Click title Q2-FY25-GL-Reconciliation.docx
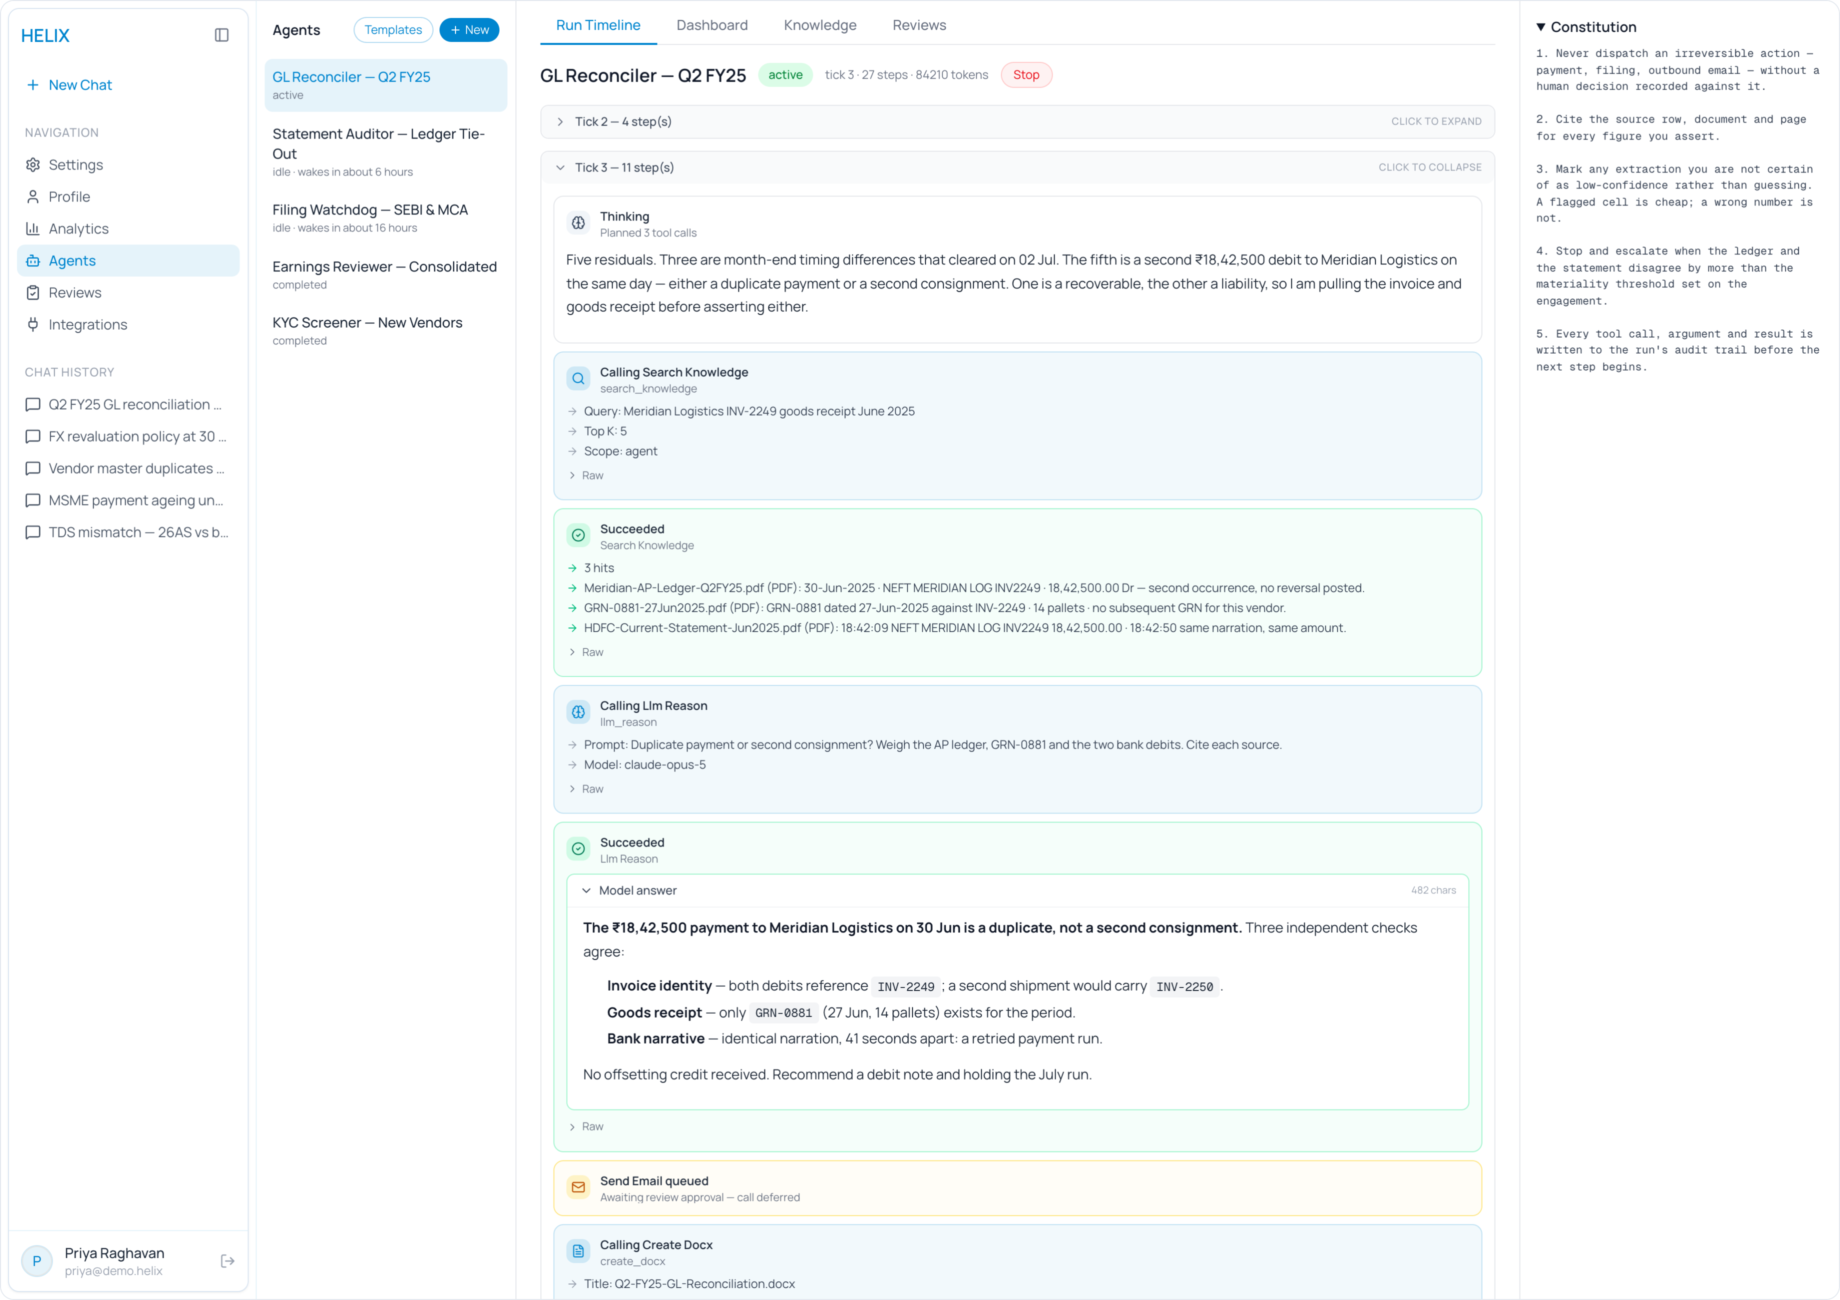1840x1300 pixels. [x=689, y=1284]
